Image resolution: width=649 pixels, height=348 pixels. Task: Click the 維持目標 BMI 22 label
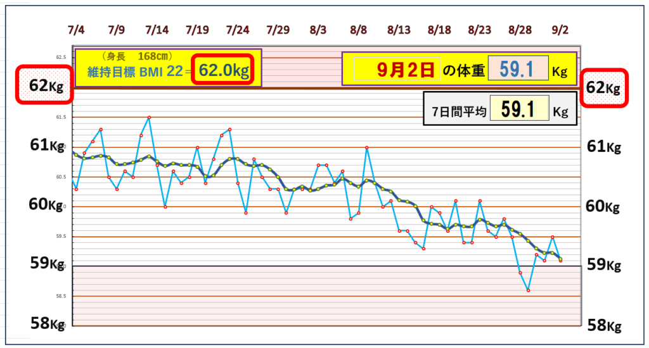(x=135, y=72)
